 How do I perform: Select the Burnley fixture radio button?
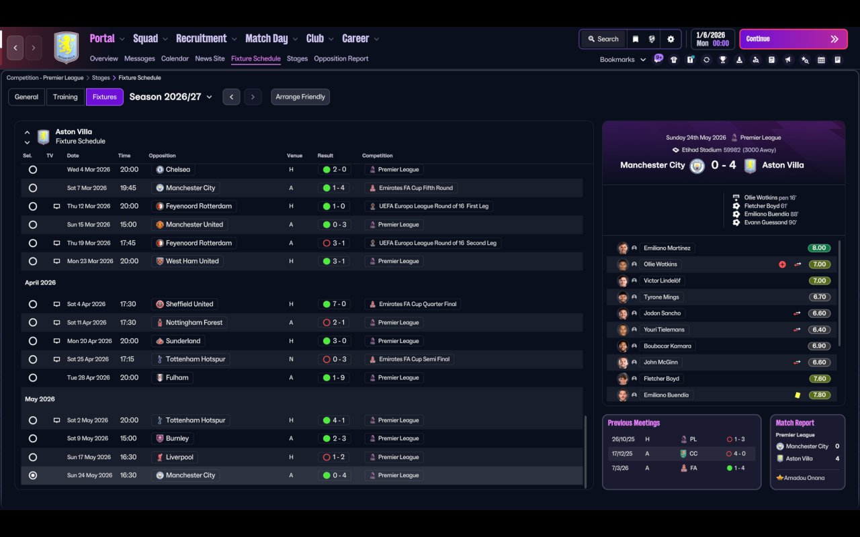pyautogui.click(x=33, y=438)
